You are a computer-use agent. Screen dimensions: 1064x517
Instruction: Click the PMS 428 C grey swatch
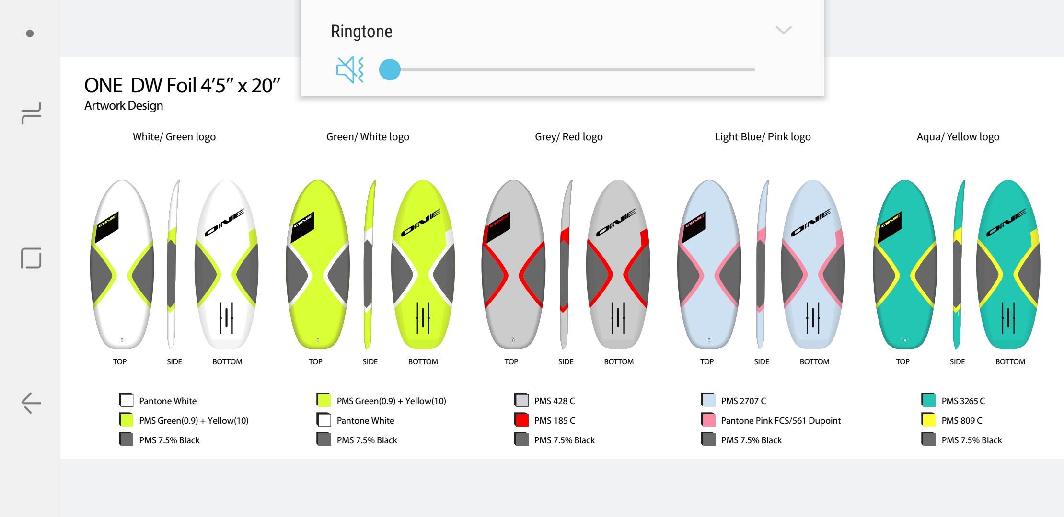coord(521,400)
